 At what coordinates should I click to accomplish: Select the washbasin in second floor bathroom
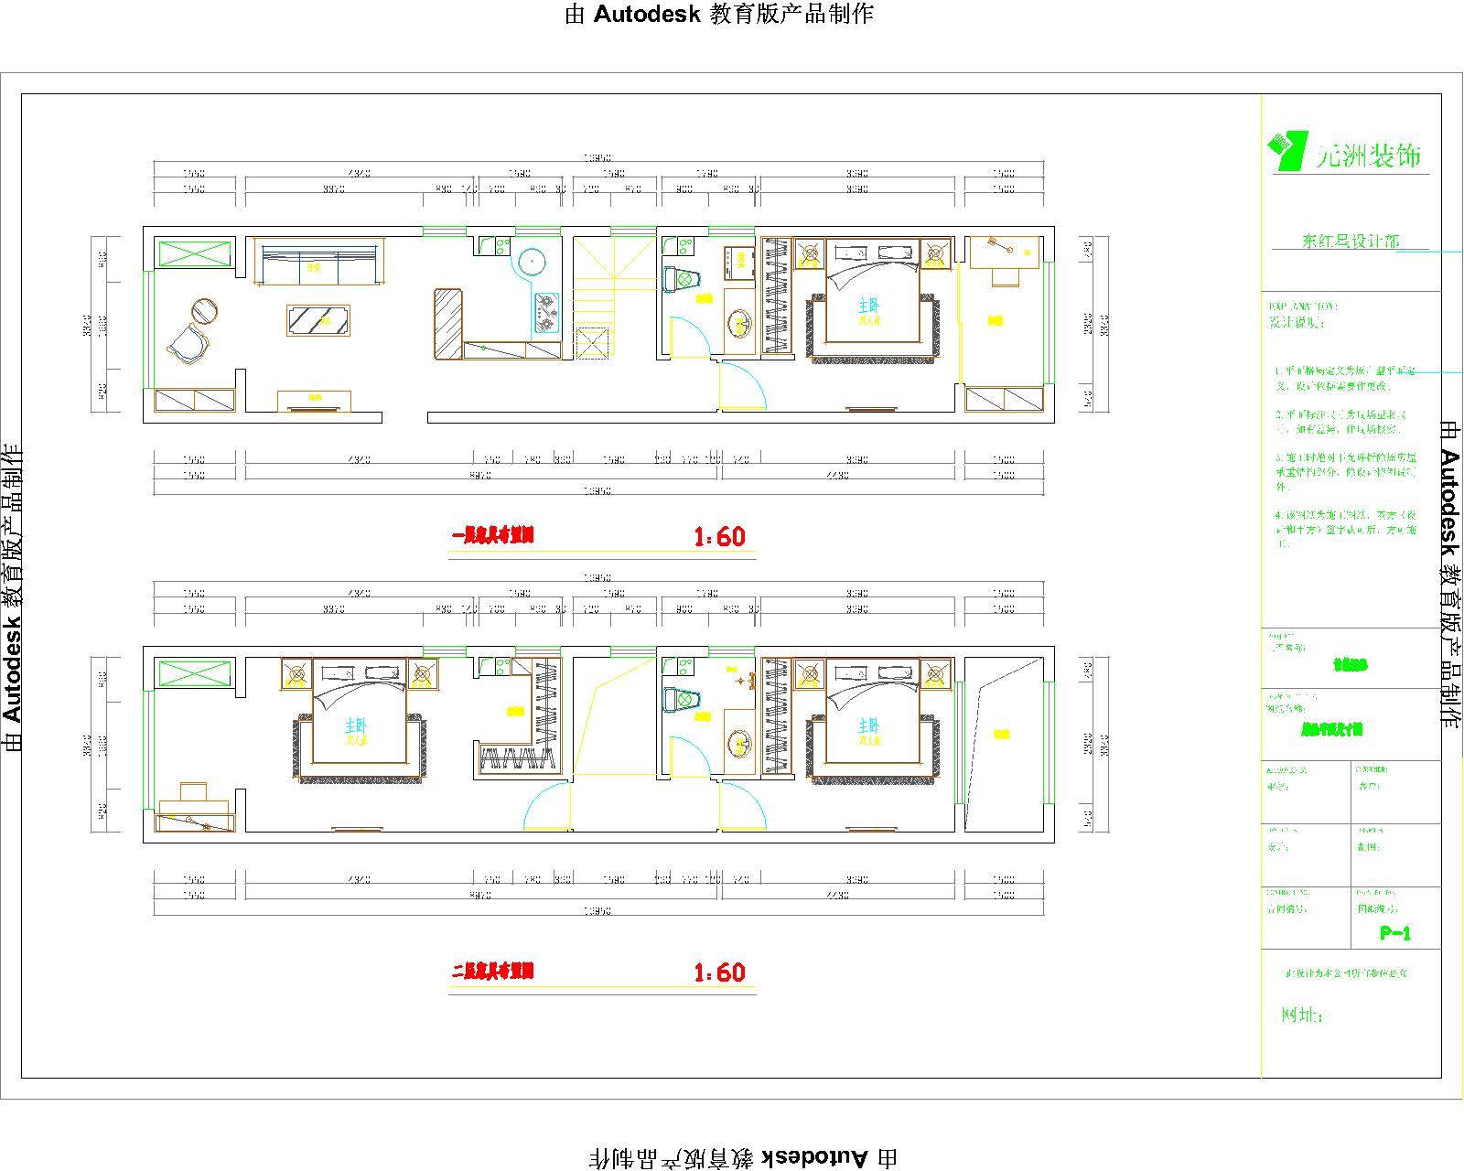[x=739, y=743]
